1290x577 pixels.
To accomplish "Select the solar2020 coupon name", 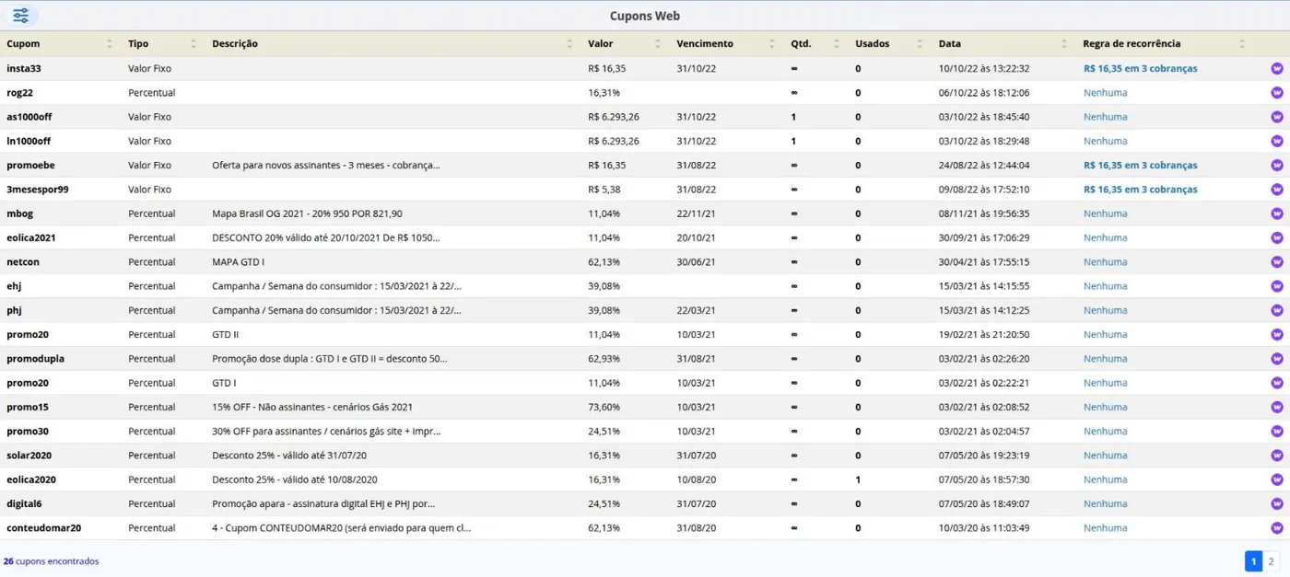I will [x=29, y=456].
